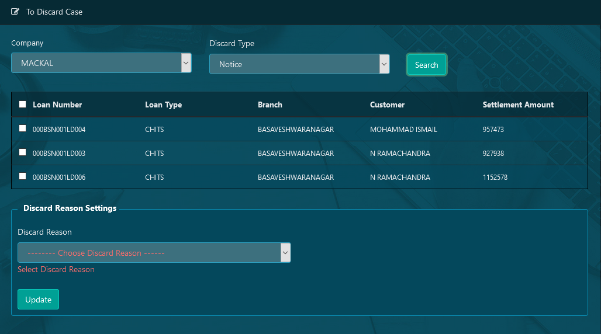Click the Update button

(39, 299)
